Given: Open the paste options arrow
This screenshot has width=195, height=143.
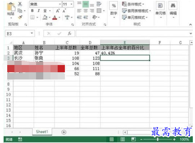Looking at the screenshot, I should pos(11,18).
